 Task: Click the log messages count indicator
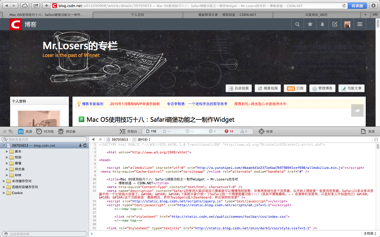coord(212,131)
